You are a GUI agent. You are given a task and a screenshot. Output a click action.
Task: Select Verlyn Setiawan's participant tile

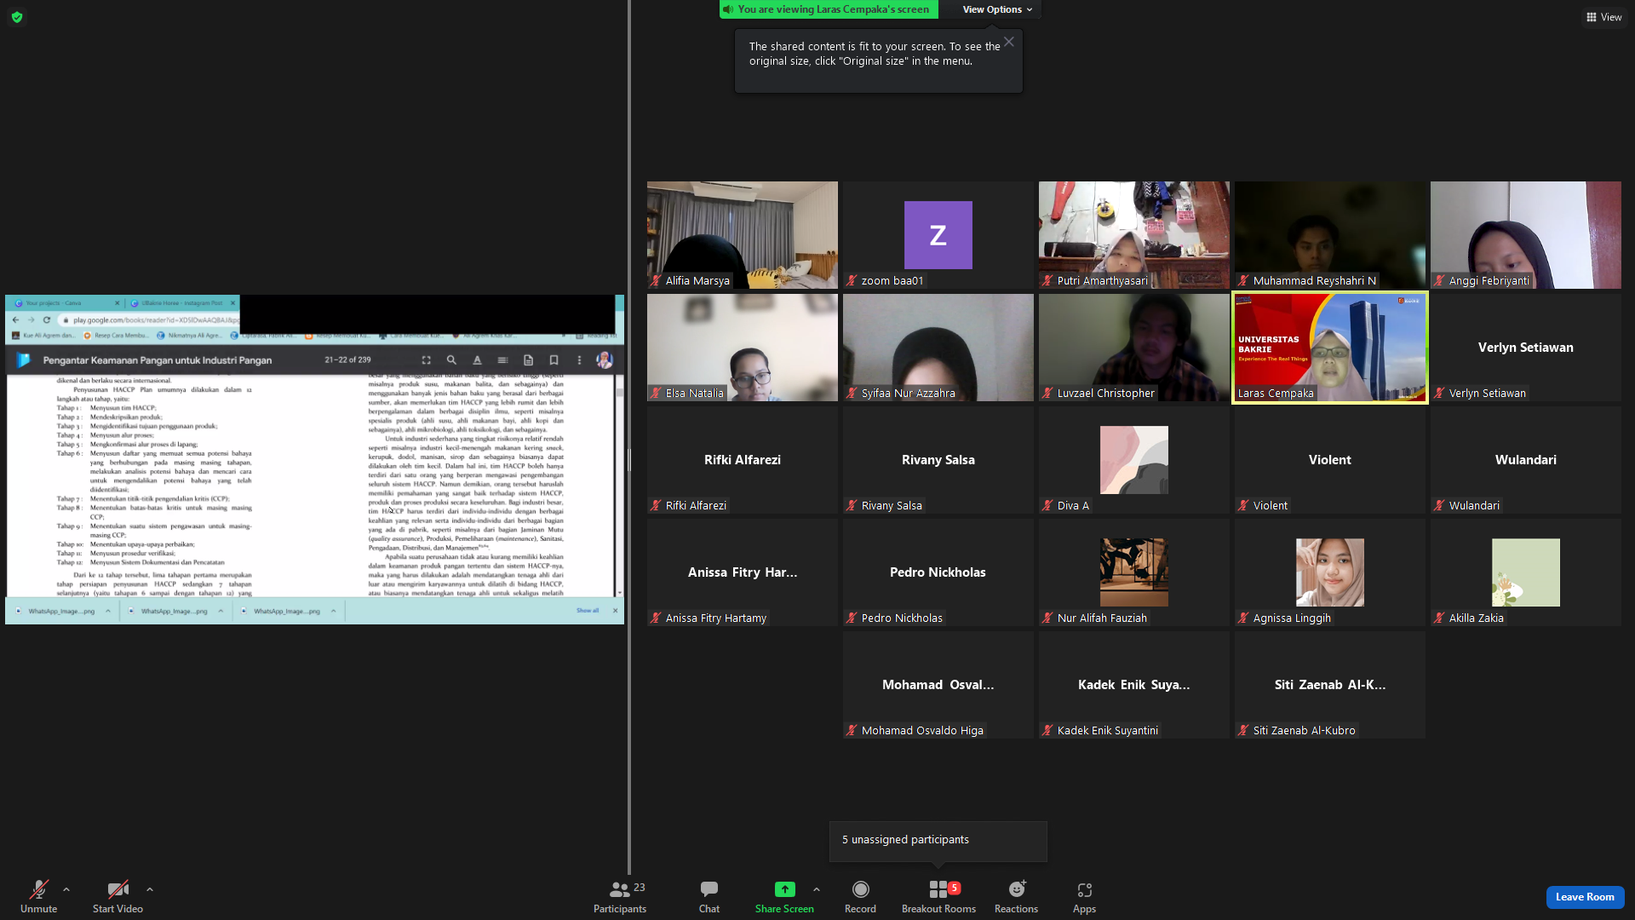[1526, 348]
